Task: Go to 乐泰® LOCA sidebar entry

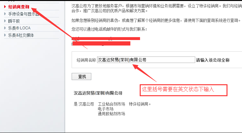Action: point(19,28)
